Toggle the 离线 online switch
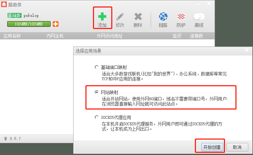The height and width of the screenshot is (155, 253). [199, 16]
